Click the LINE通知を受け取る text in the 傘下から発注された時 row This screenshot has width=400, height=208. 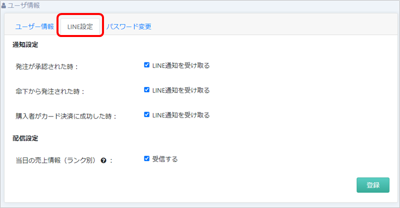pos(180,90)
